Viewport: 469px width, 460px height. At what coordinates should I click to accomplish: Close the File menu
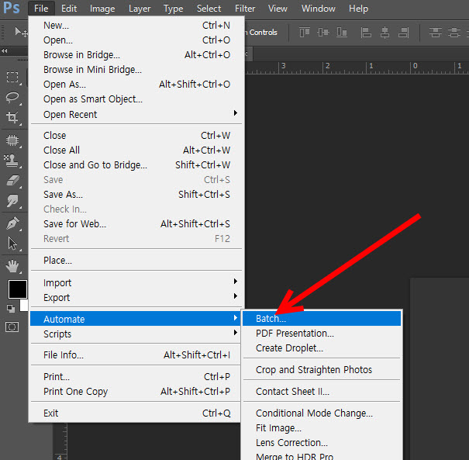(41, 9)
